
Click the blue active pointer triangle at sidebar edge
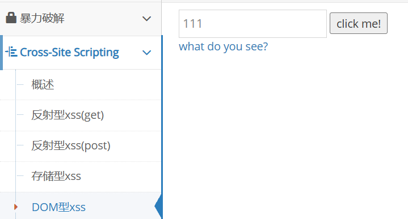coord(158,207)
